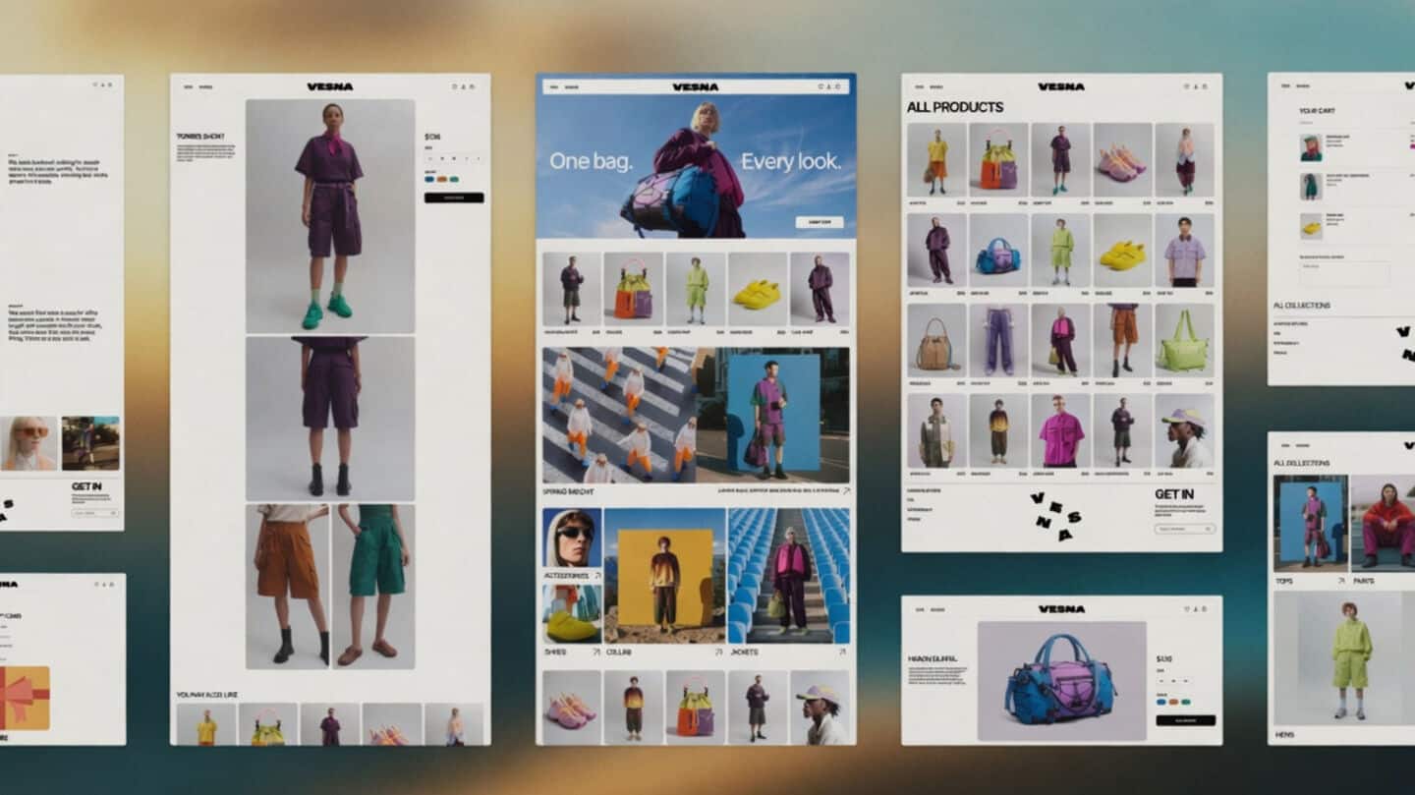The width and height of the screenshot is (1415, 795).
Task: Click 'GET IN' heading on All Products page footer
Action: [1174, 494]
